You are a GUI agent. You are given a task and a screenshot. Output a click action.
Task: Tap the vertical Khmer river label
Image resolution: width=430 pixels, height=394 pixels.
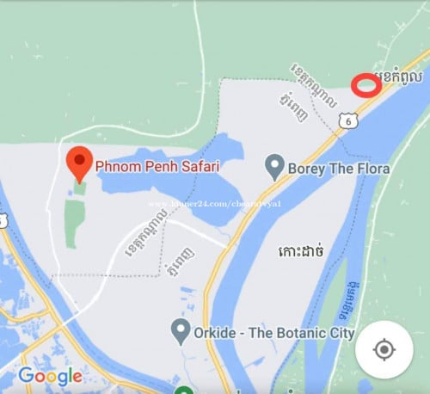348,300
